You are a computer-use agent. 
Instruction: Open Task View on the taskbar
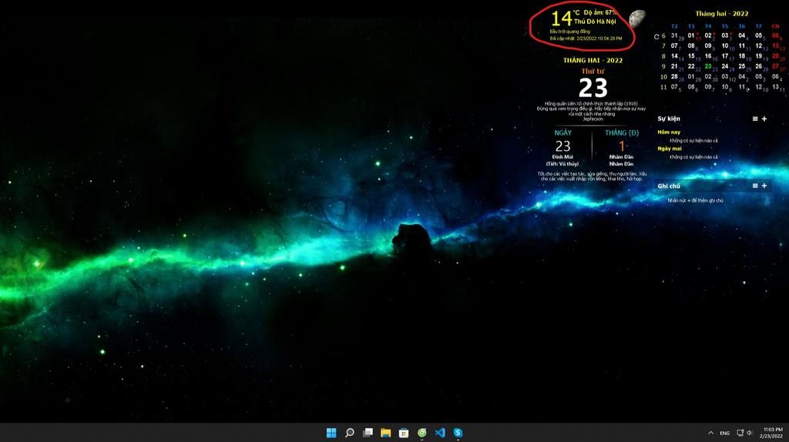(x=368, y=433)
